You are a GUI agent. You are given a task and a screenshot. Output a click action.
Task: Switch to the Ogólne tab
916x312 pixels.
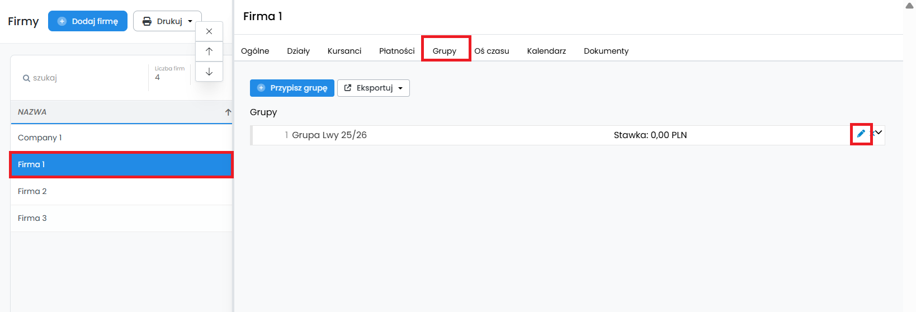(x=255, y=51)
